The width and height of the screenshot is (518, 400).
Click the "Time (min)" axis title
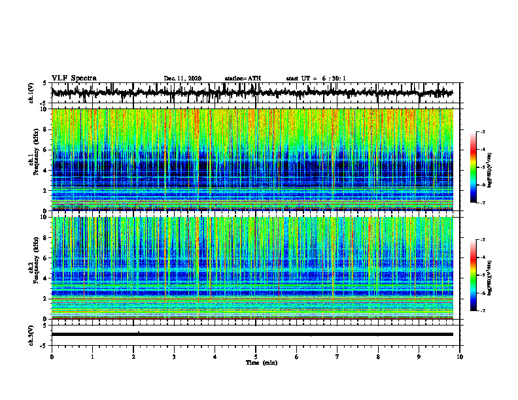262,363
